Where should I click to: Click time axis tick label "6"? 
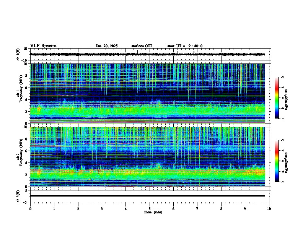click(x=174, y=209)
